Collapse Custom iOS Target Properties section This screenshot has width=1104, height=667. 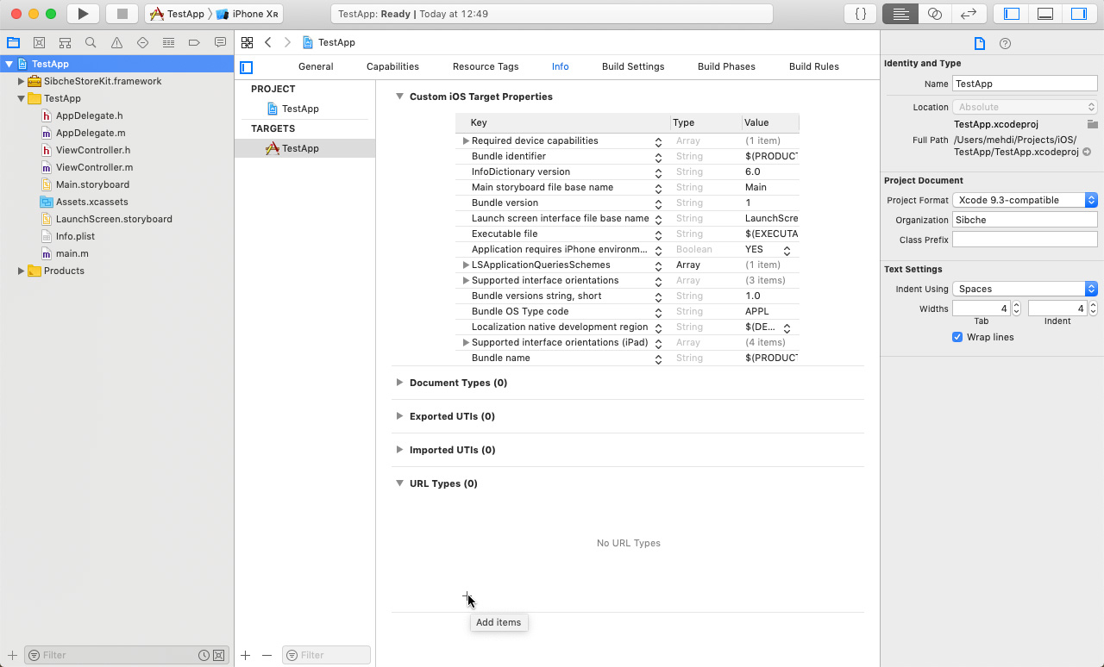(399, 97)
